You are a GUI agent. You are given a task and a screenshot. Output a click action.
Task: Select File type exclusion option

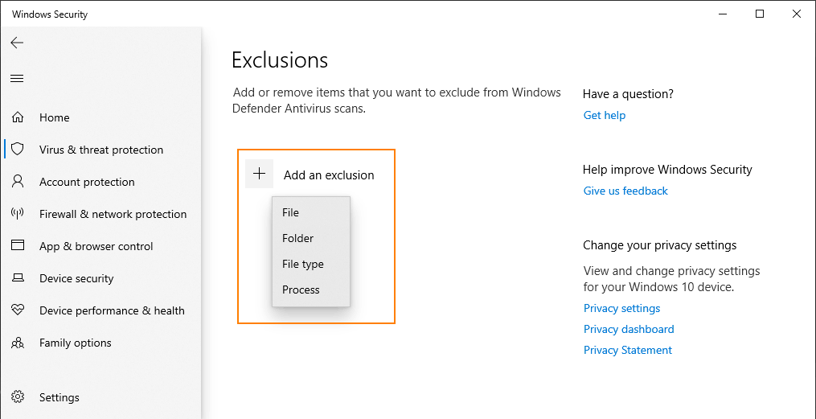(x=303, y=264)
